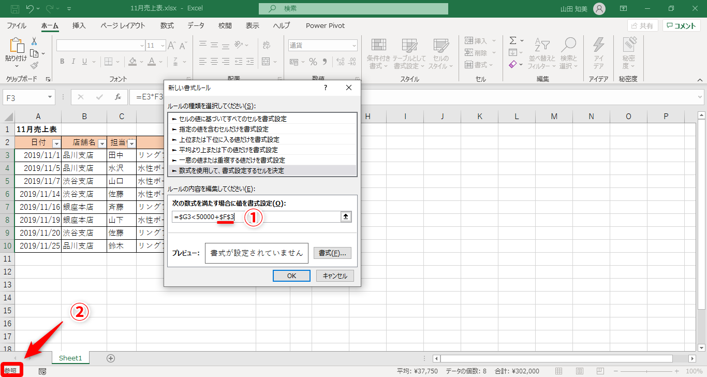
Task: Click the 書式(F)... button
Action: click(332, 253)
